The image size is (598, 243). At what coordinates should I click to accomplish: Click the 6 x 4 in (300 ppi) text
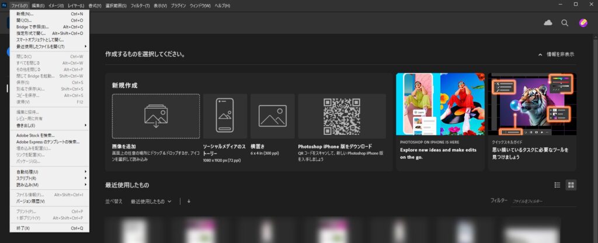point(265,153)
